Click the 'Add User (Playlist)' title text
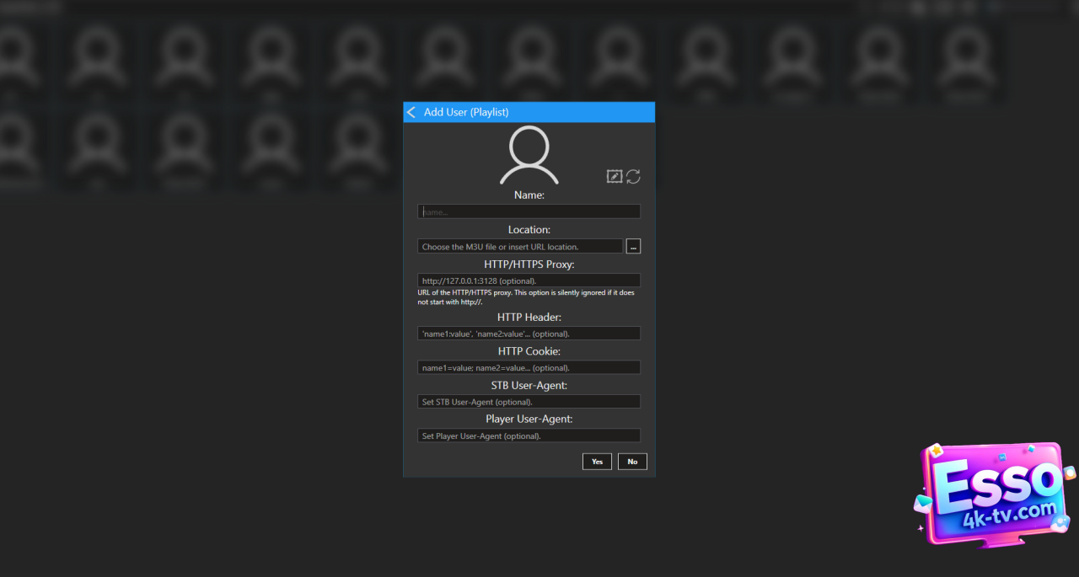The height and width of the screenshot is (577, 1079). [466, 112]
